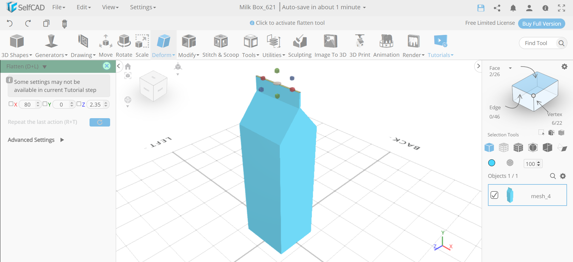Select wireframe rendering mode icon
The image size is (573, 262).
(504, 147)
